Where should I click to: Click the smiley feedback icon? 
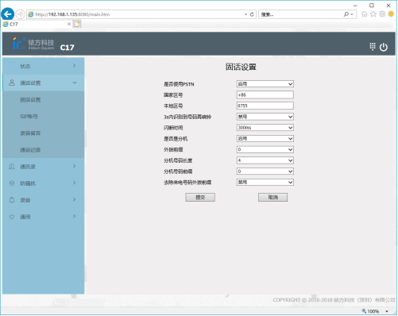tap(391, 14)
